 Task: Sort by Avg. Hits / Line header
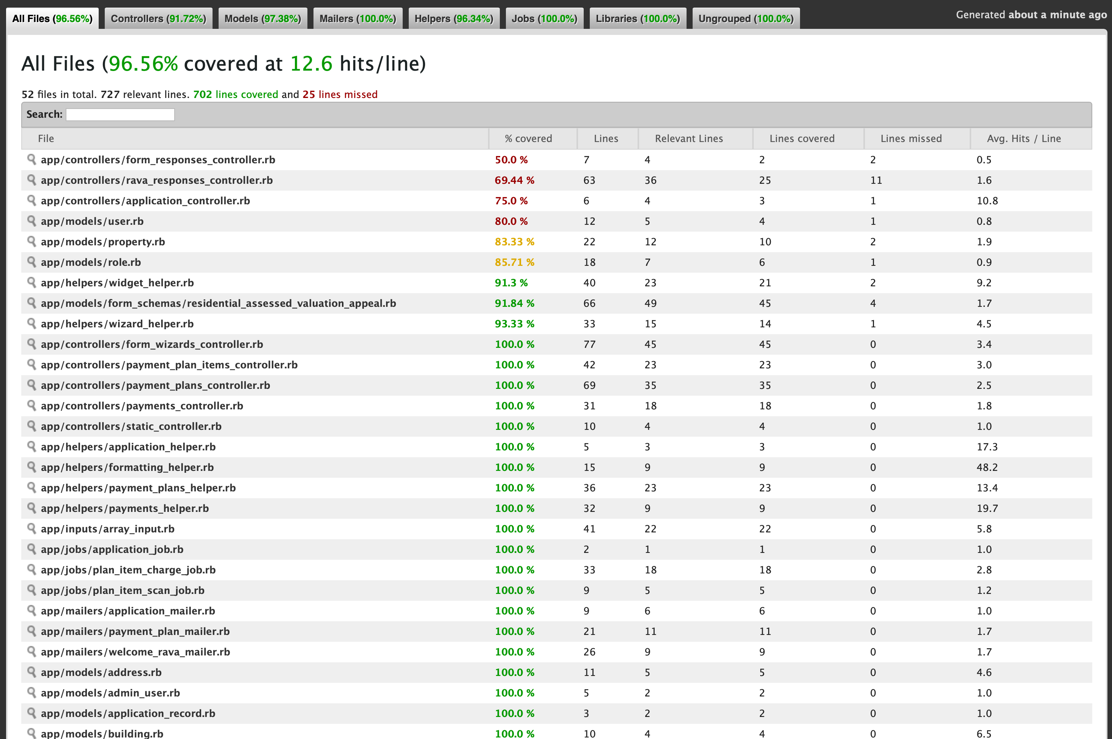[x=1024, y=139]
